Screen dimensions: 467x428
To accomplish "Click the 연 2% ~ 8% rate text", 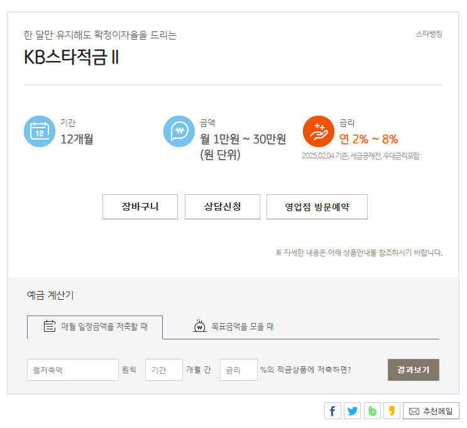I will tap(369, 139).
